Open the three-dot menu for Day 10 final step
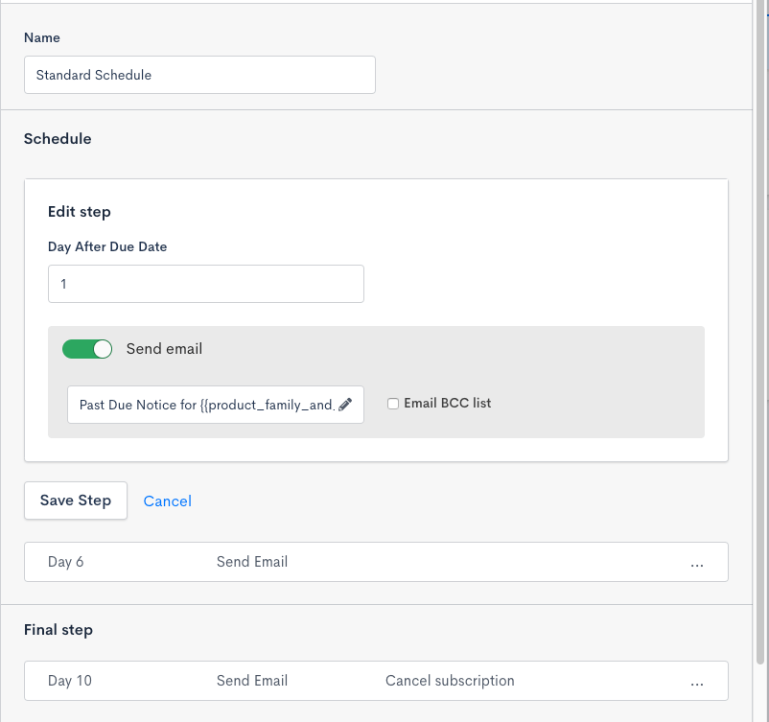Screen dimensions: 769x722 point(697,682)
